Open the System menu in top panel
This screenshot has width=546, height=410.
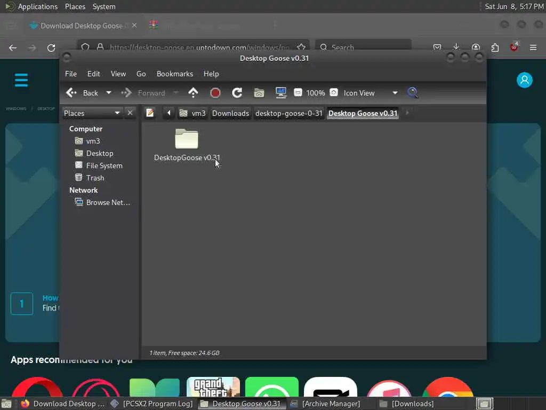(x=104, y=6)
